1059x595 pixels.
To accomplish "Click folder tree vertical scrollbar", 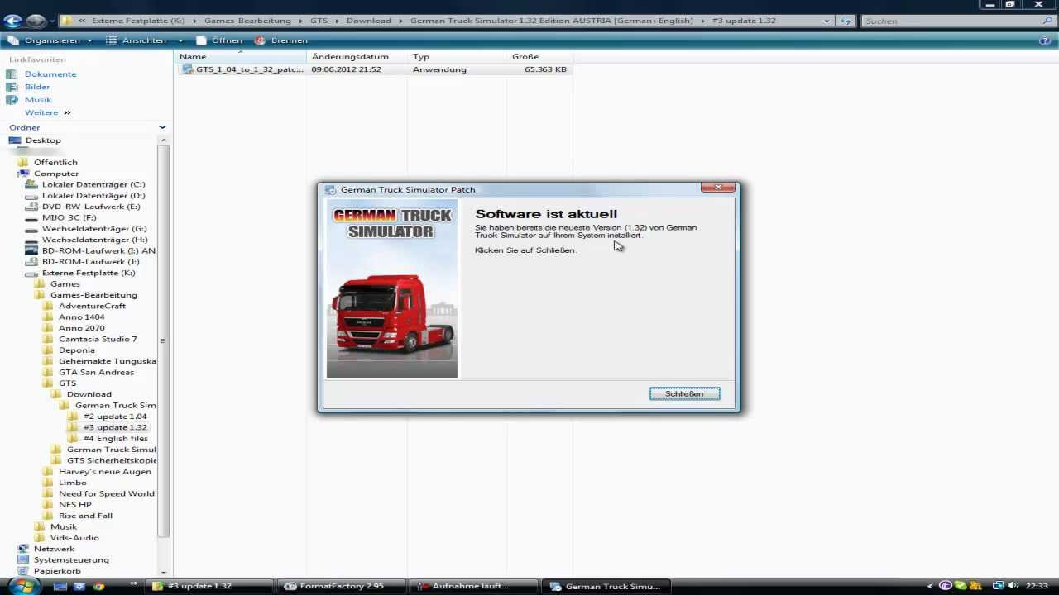I will (x=163, y=340).
